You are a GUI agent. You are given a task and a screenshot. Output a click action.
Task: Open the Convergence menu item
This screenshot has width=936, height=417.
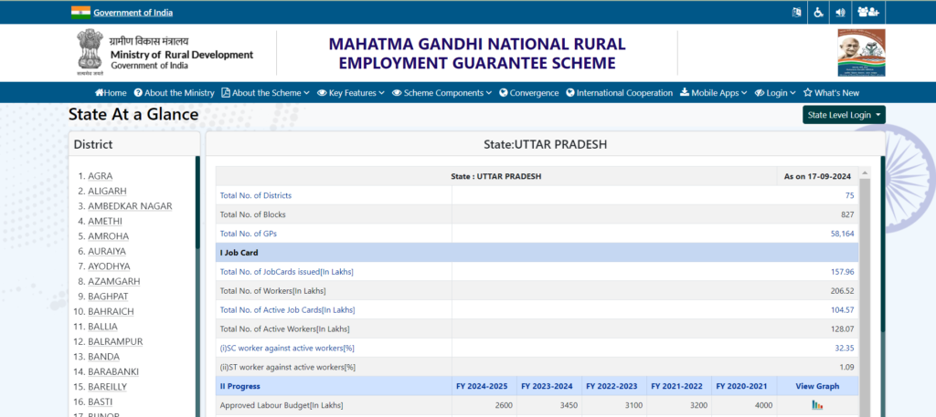[529, 93]
